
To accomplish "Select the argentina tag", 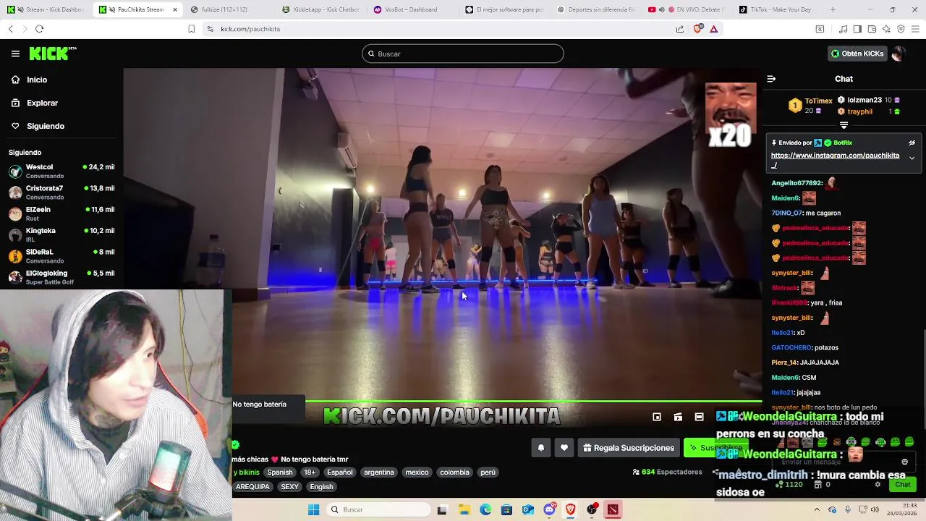I will pos(379,472).
